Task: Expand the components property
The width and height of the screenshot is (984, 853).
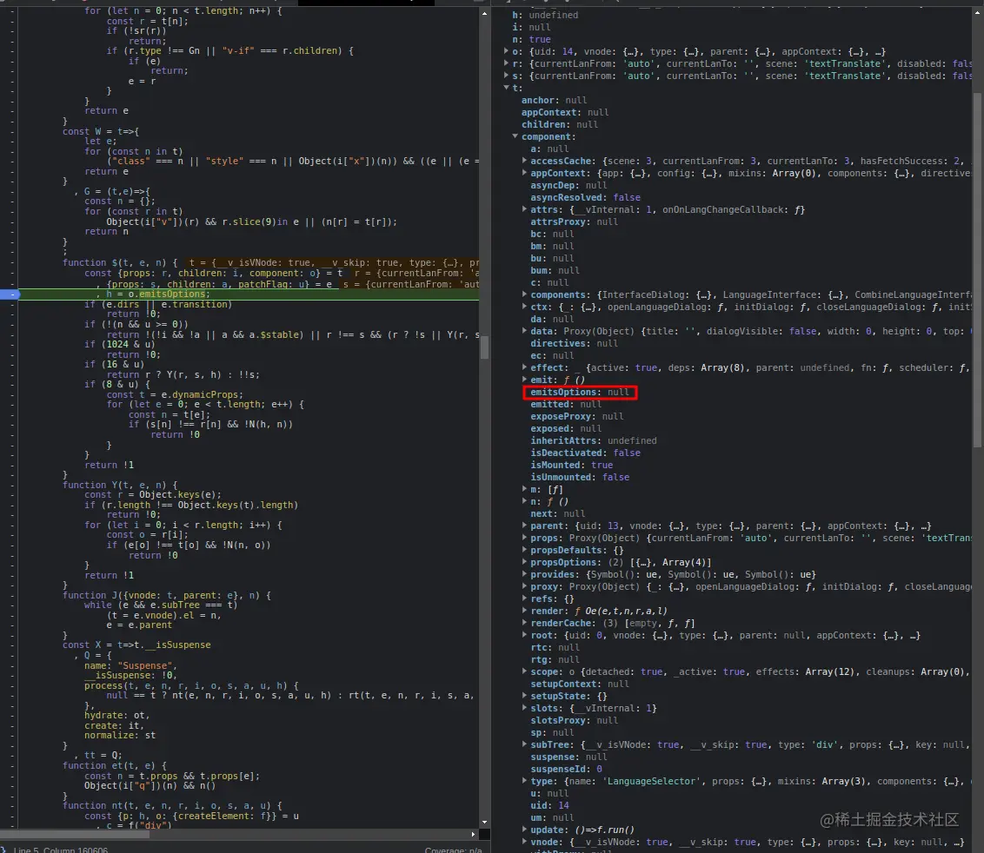Action: (x=525, y=294)
